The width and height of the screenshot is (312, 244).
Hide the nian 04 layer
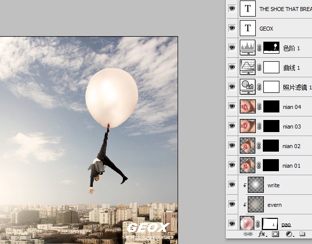(x=232, y=106)
